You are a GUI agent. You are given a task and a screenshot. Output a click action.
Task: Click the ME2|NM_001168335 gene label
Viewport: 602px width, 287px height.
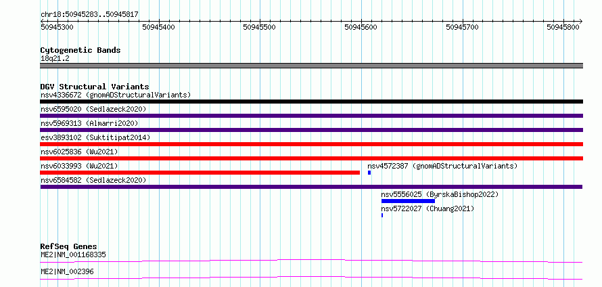73,255
